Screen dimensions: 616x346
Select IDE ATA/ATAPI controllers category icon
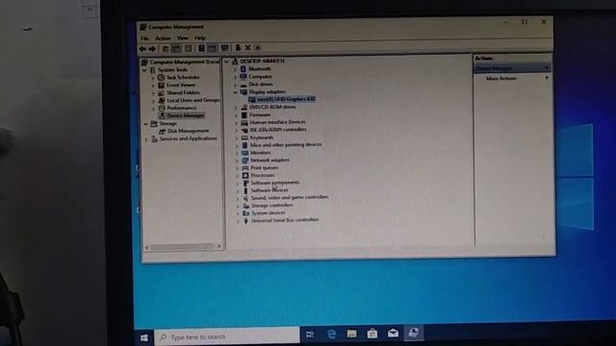[244, 130]
